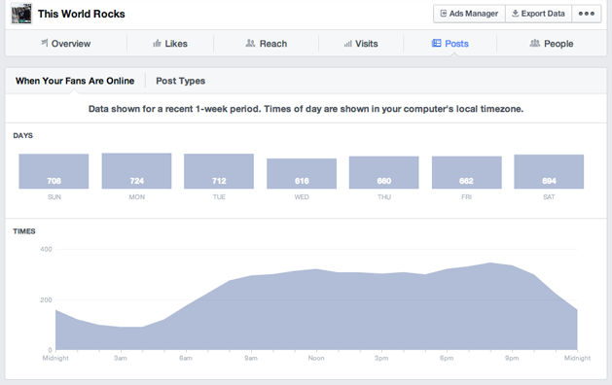Open the three-dots more options menu

(587, 14)
